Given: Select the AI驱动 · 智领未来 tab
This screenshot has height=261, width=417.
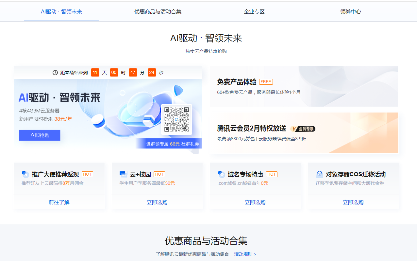Looking at the screenshot, I should tap(61, 12).
